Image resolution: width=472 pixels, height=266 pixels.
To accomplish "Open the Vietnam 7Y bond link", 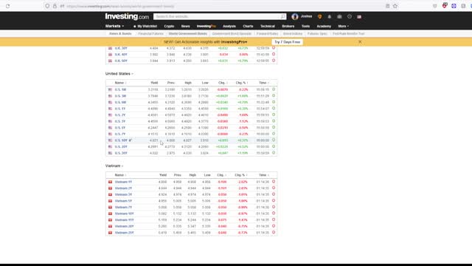I will (123, 207).
